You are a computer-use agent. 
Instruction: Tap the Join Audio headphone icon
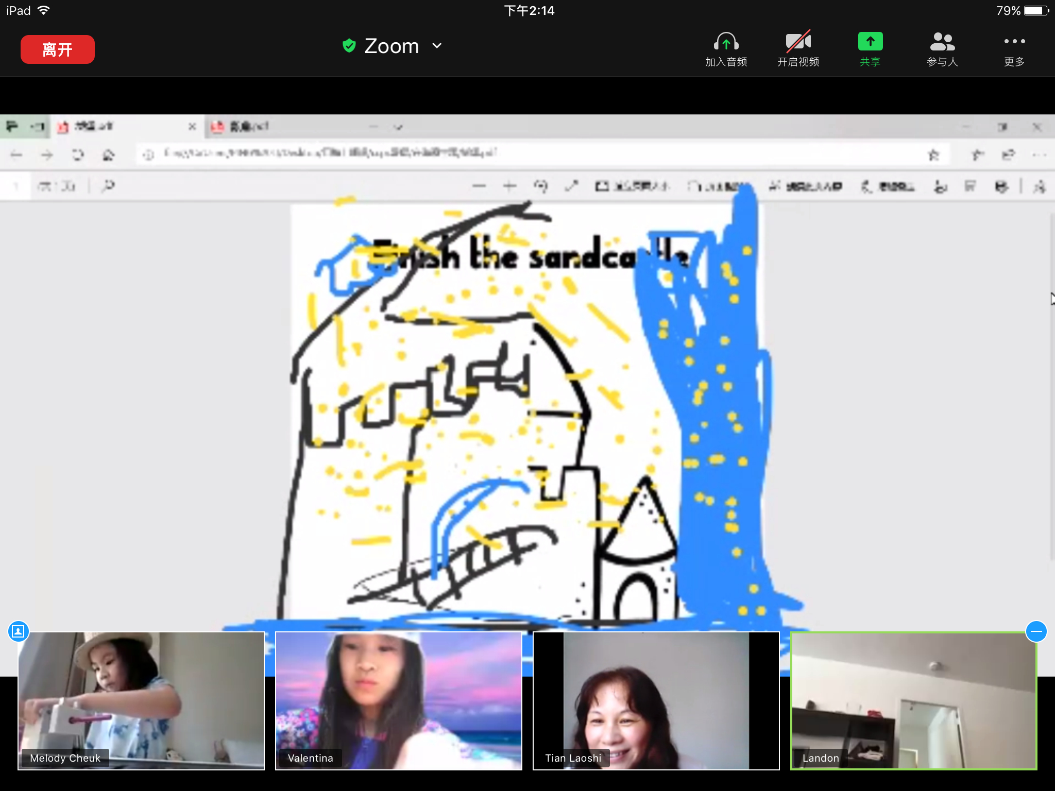[x=726, y=42]
